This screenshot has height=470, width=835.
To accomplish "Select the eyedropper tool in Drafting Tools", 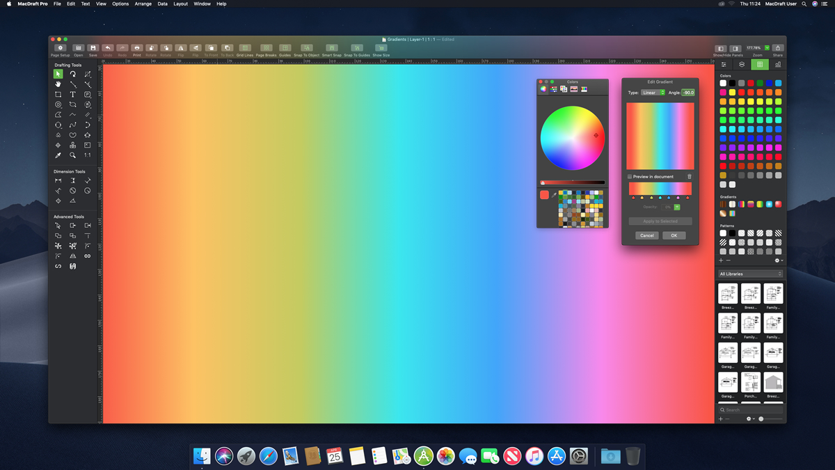I will [x=58, y=155].
